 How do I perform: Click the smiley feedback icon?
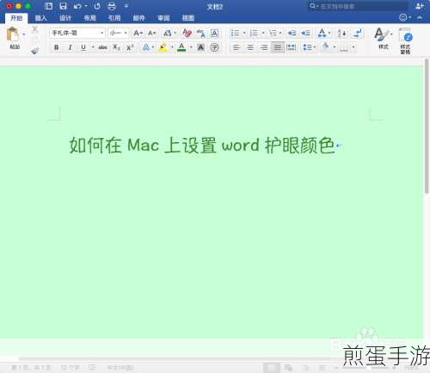tap(403, 17)
